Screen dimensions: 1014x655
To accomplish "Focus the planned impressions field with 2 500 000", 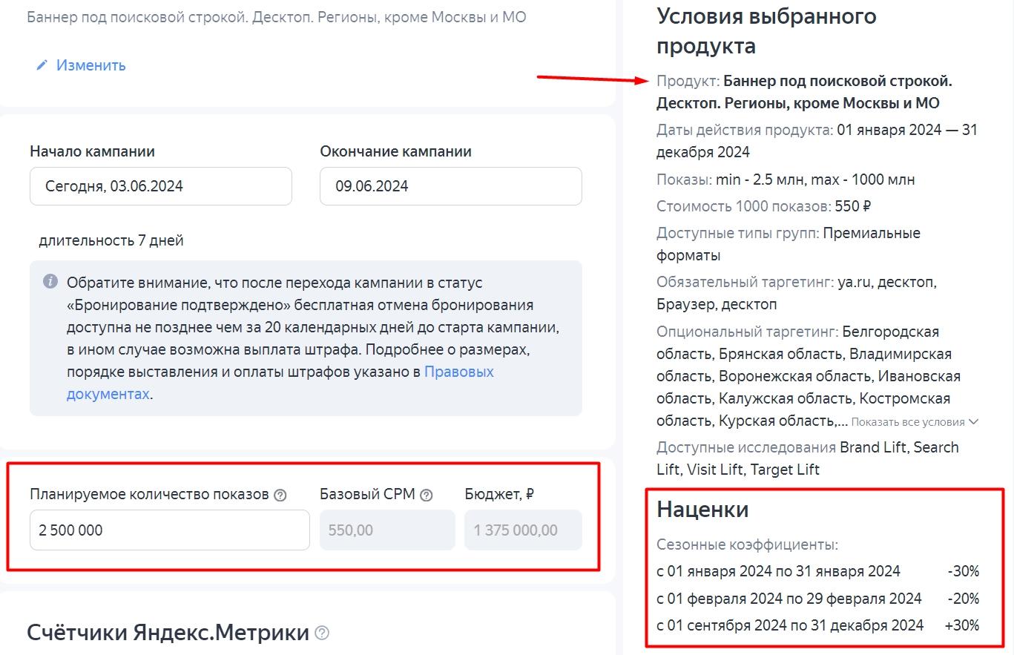I will [169, 530].
